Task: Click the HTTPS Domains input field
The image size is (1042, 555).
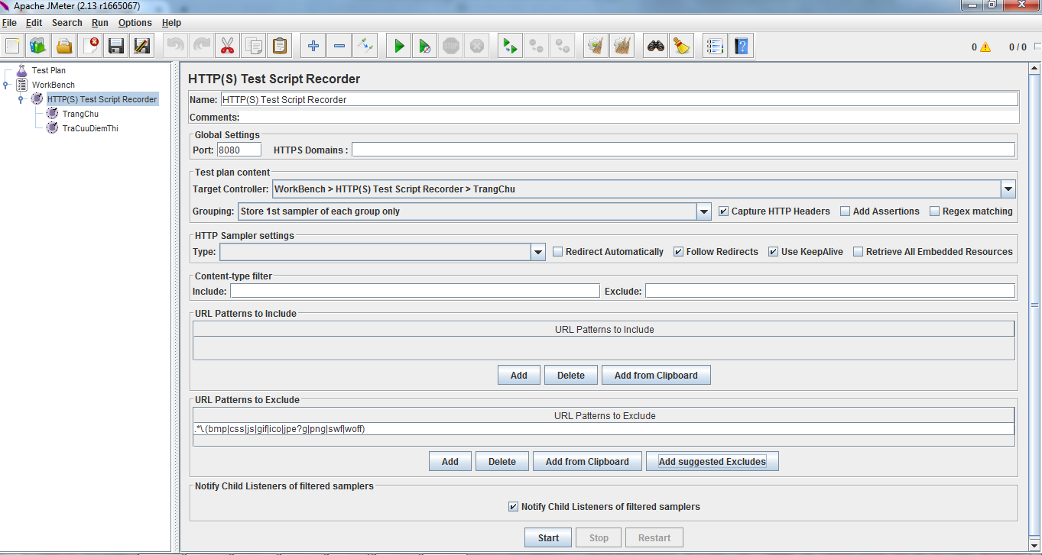Action: [683, 150]
